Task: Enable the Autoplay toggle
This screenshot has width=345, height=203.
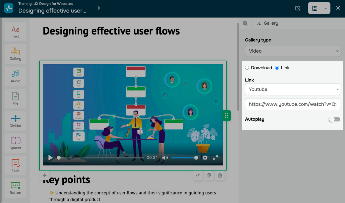Action: point(334,119)
